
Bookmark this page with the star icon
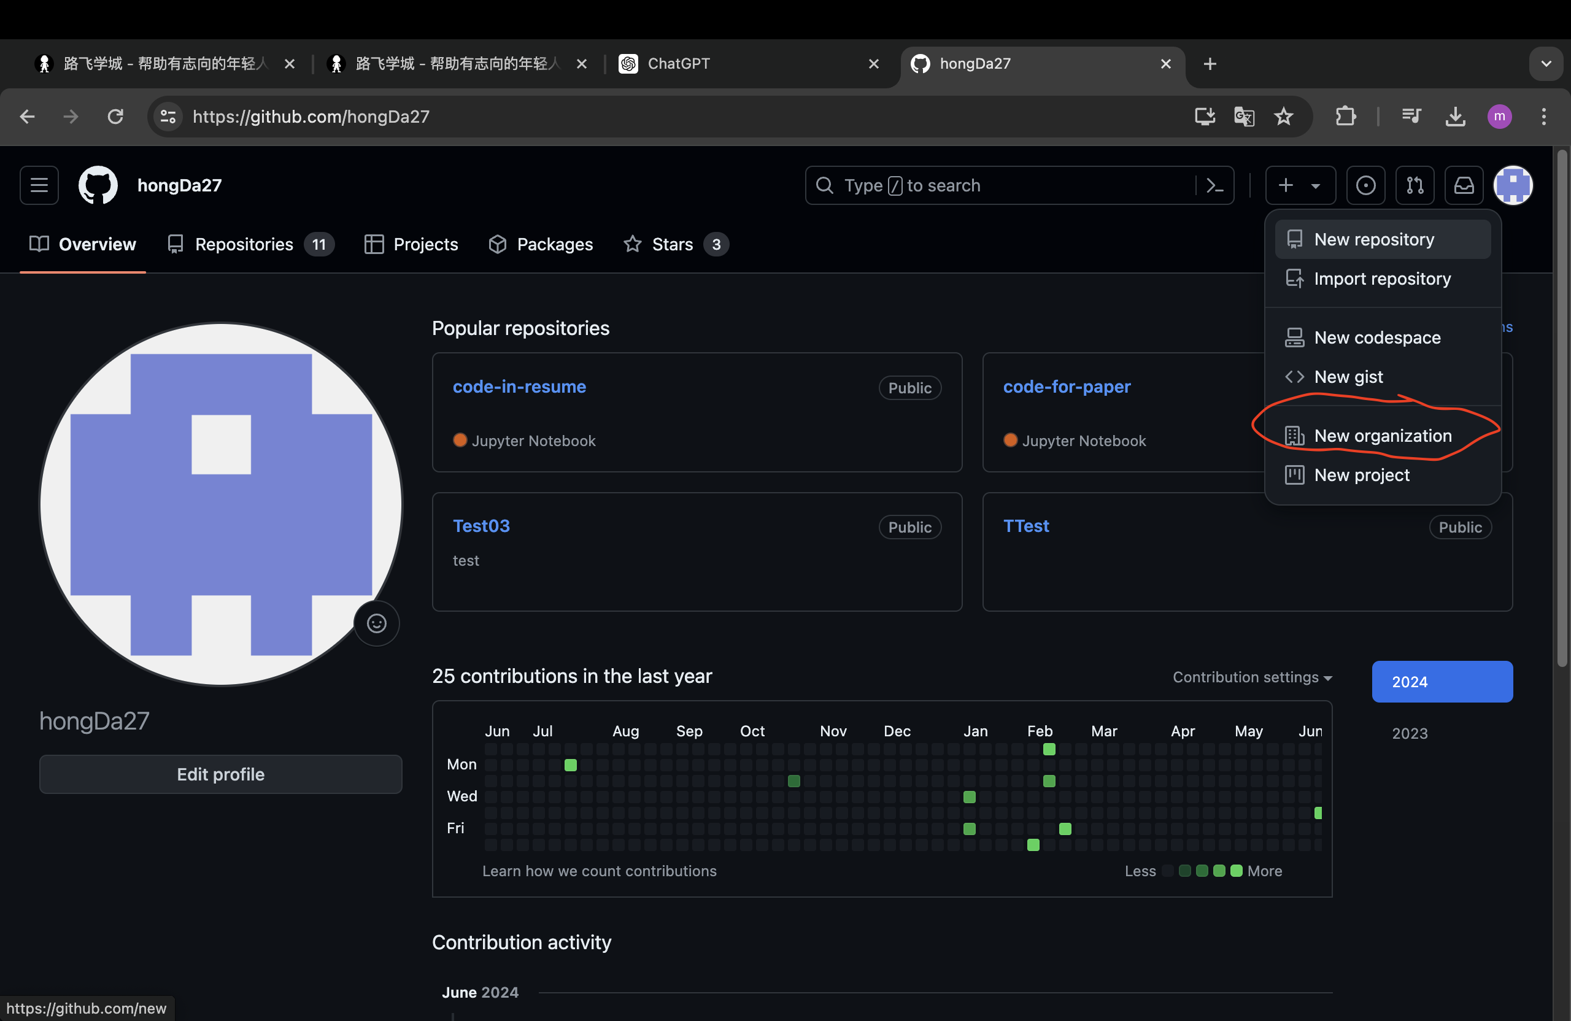pyautogui.click(x=1283, y=117)
